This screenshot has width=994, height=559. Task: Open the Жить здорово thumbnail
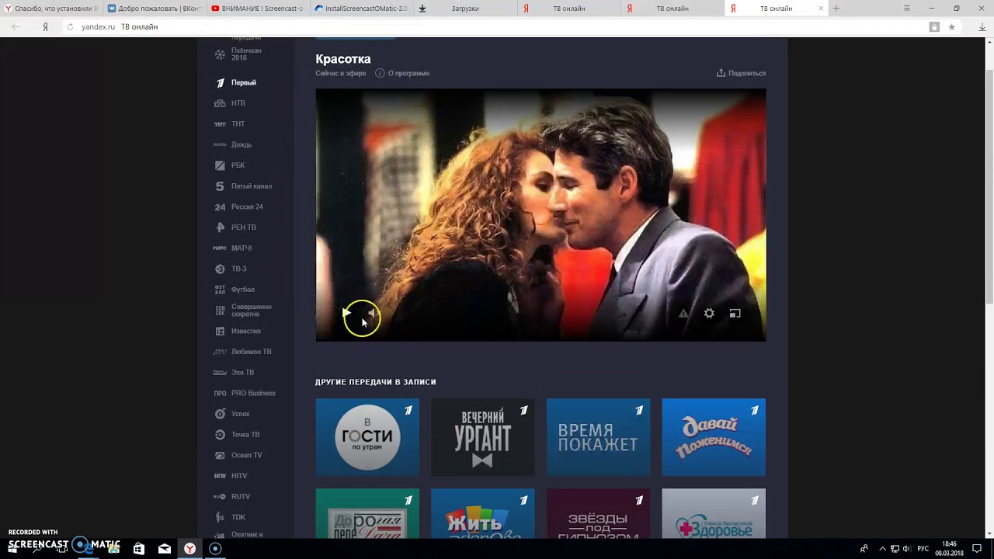coord(483,513)
